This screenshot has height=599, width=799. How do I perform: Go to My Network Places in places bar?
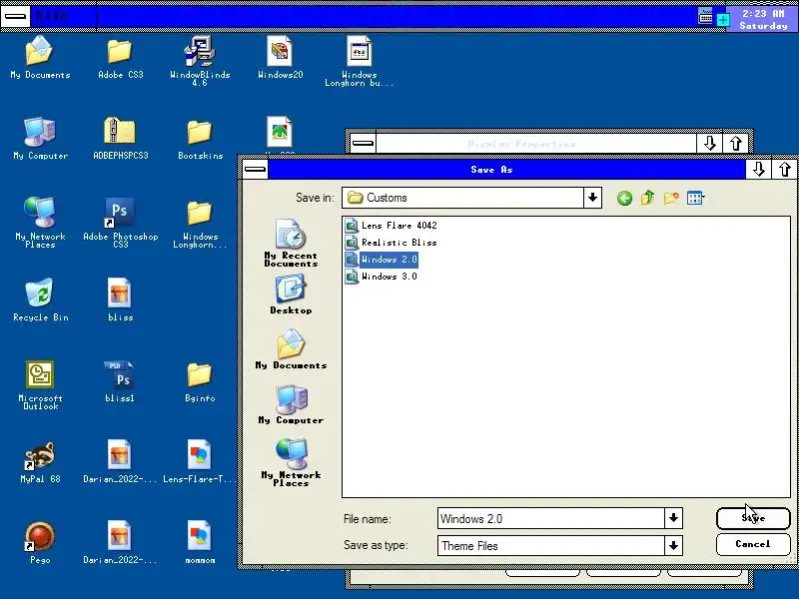tap(291, 462)
